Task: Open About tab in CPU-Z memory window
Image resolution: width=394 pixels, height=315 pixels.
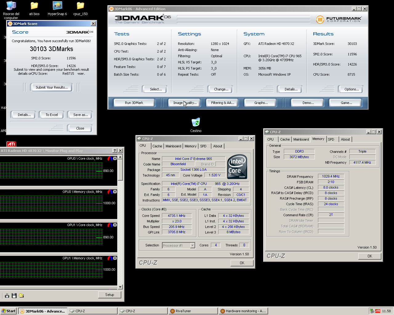Action: [x=345, y=139]
